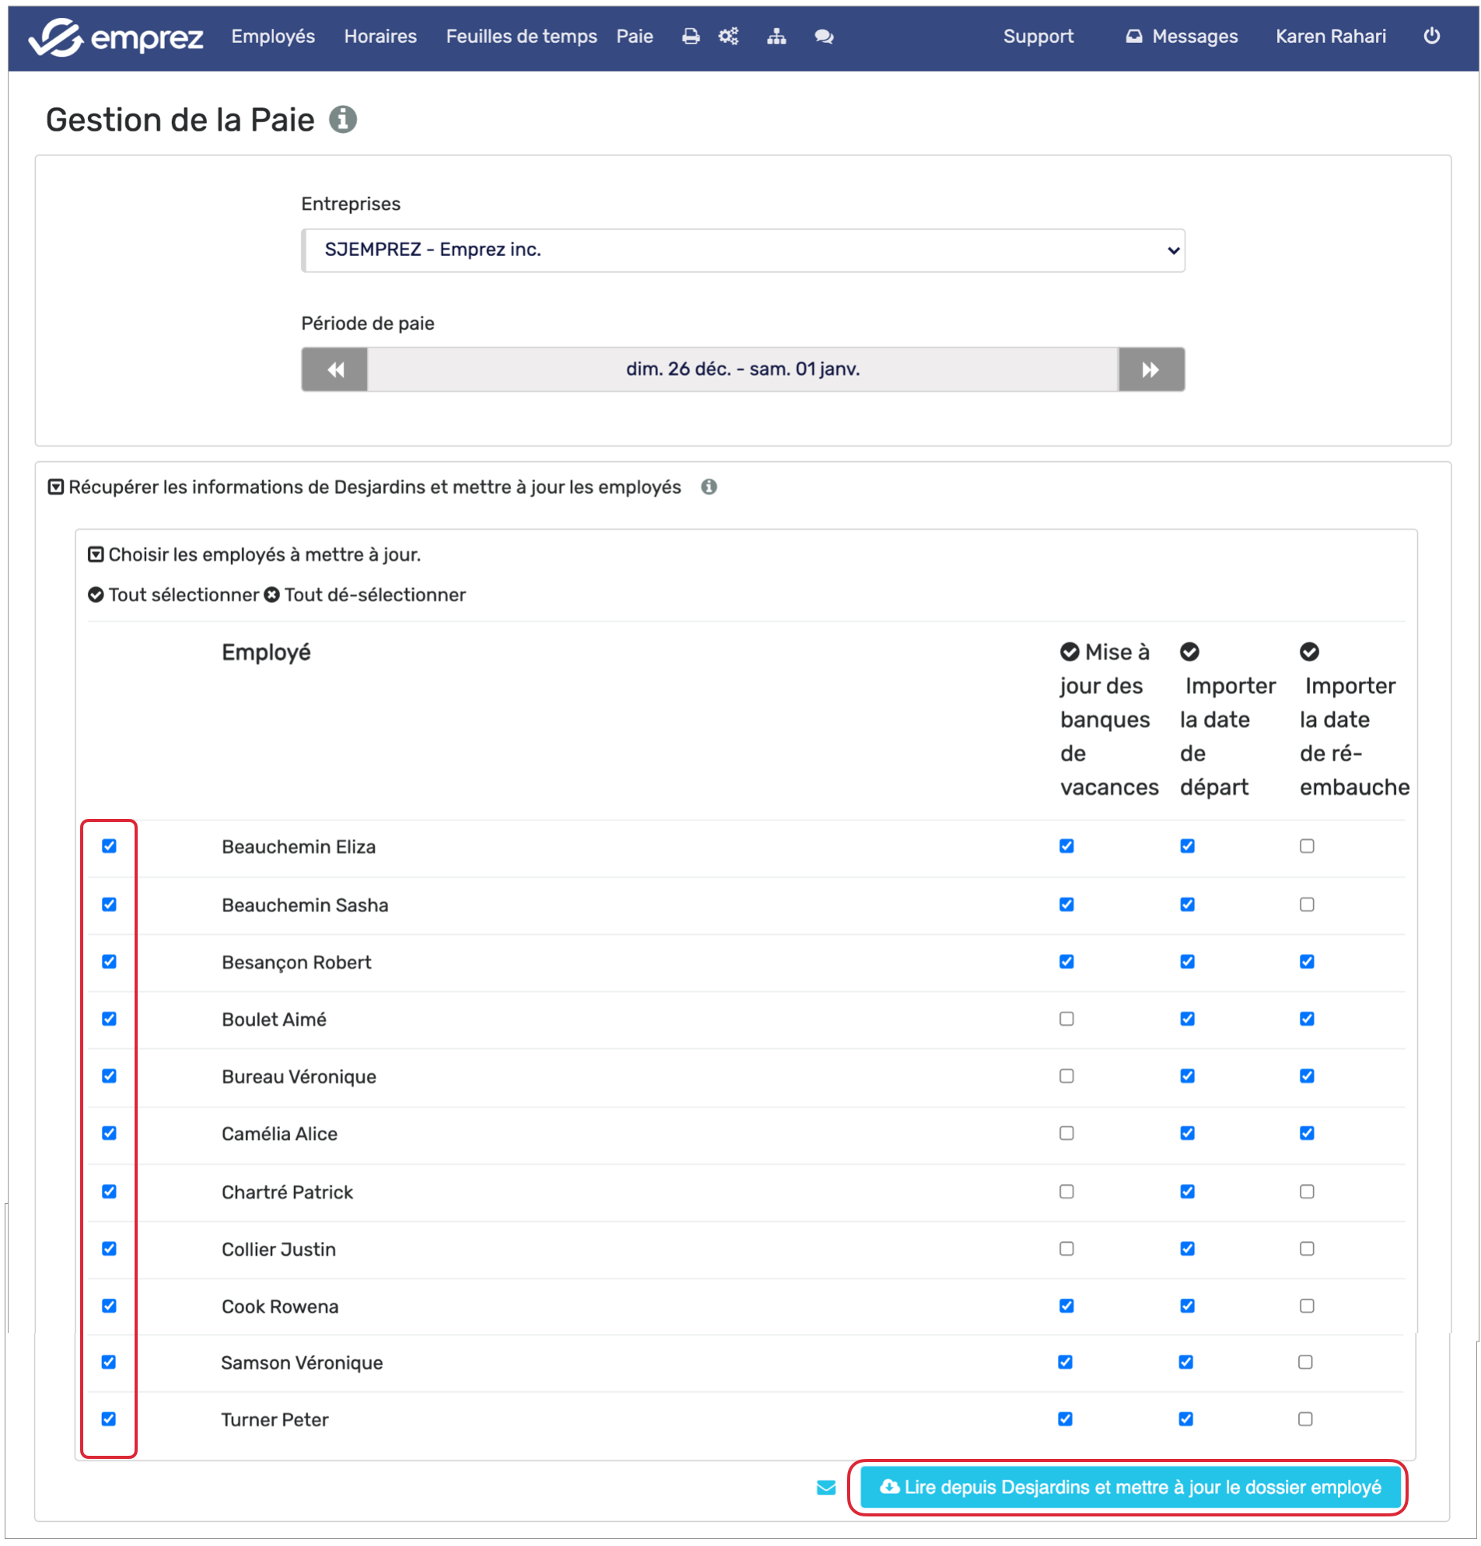Disable re-hire date import for Camélia Alice
Viewport: 1481px width, 1546px height.
click(x=1308, y=1134)
